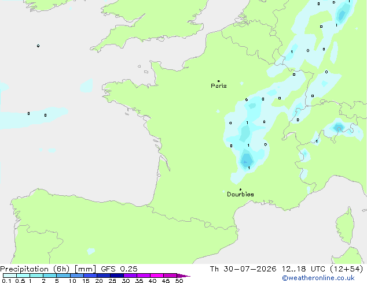Click the 'Precipitation (6h) [mm]' title text

pos(48,269)
